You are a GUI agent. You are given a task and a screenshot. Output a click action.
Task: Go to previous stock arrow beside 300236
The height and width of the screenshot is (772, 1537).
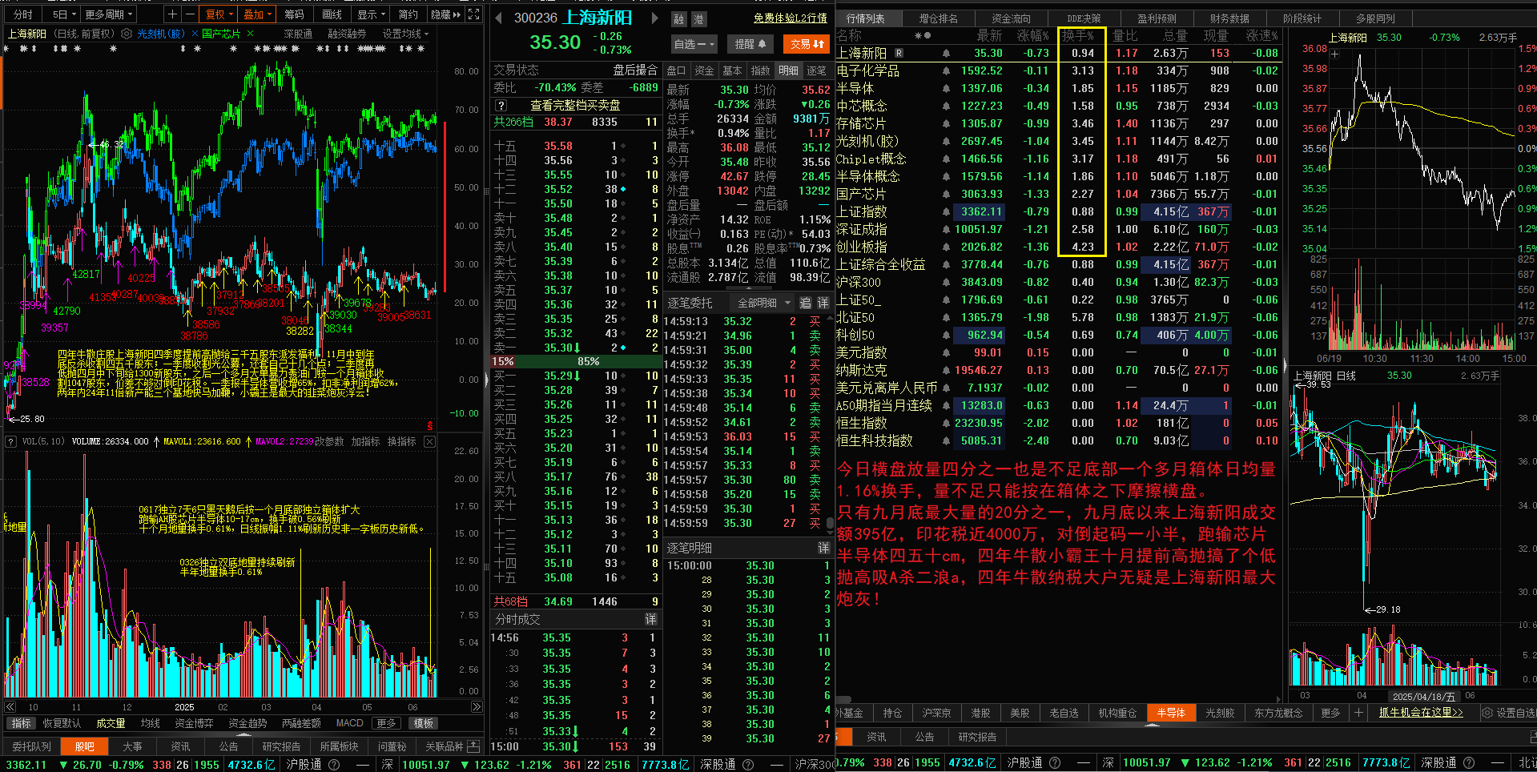point(499,18)
